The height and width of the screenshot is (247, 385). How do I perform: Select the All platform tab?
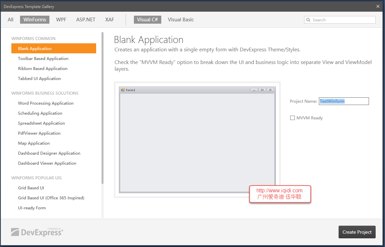coord(11,20)
